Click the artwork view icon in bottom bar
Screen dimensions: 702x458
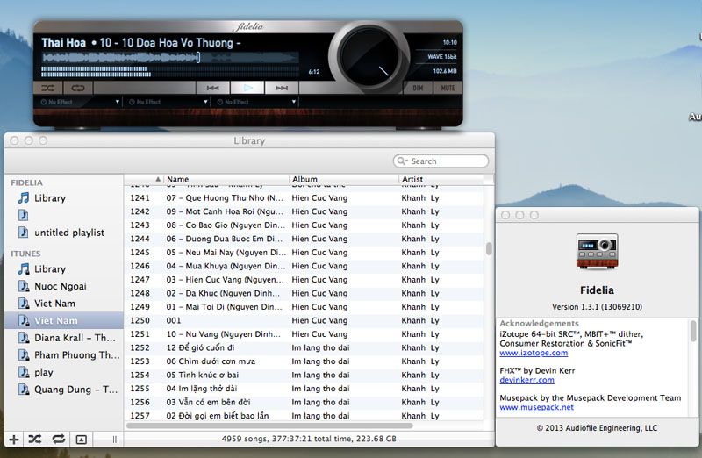(x=81, y=440)
